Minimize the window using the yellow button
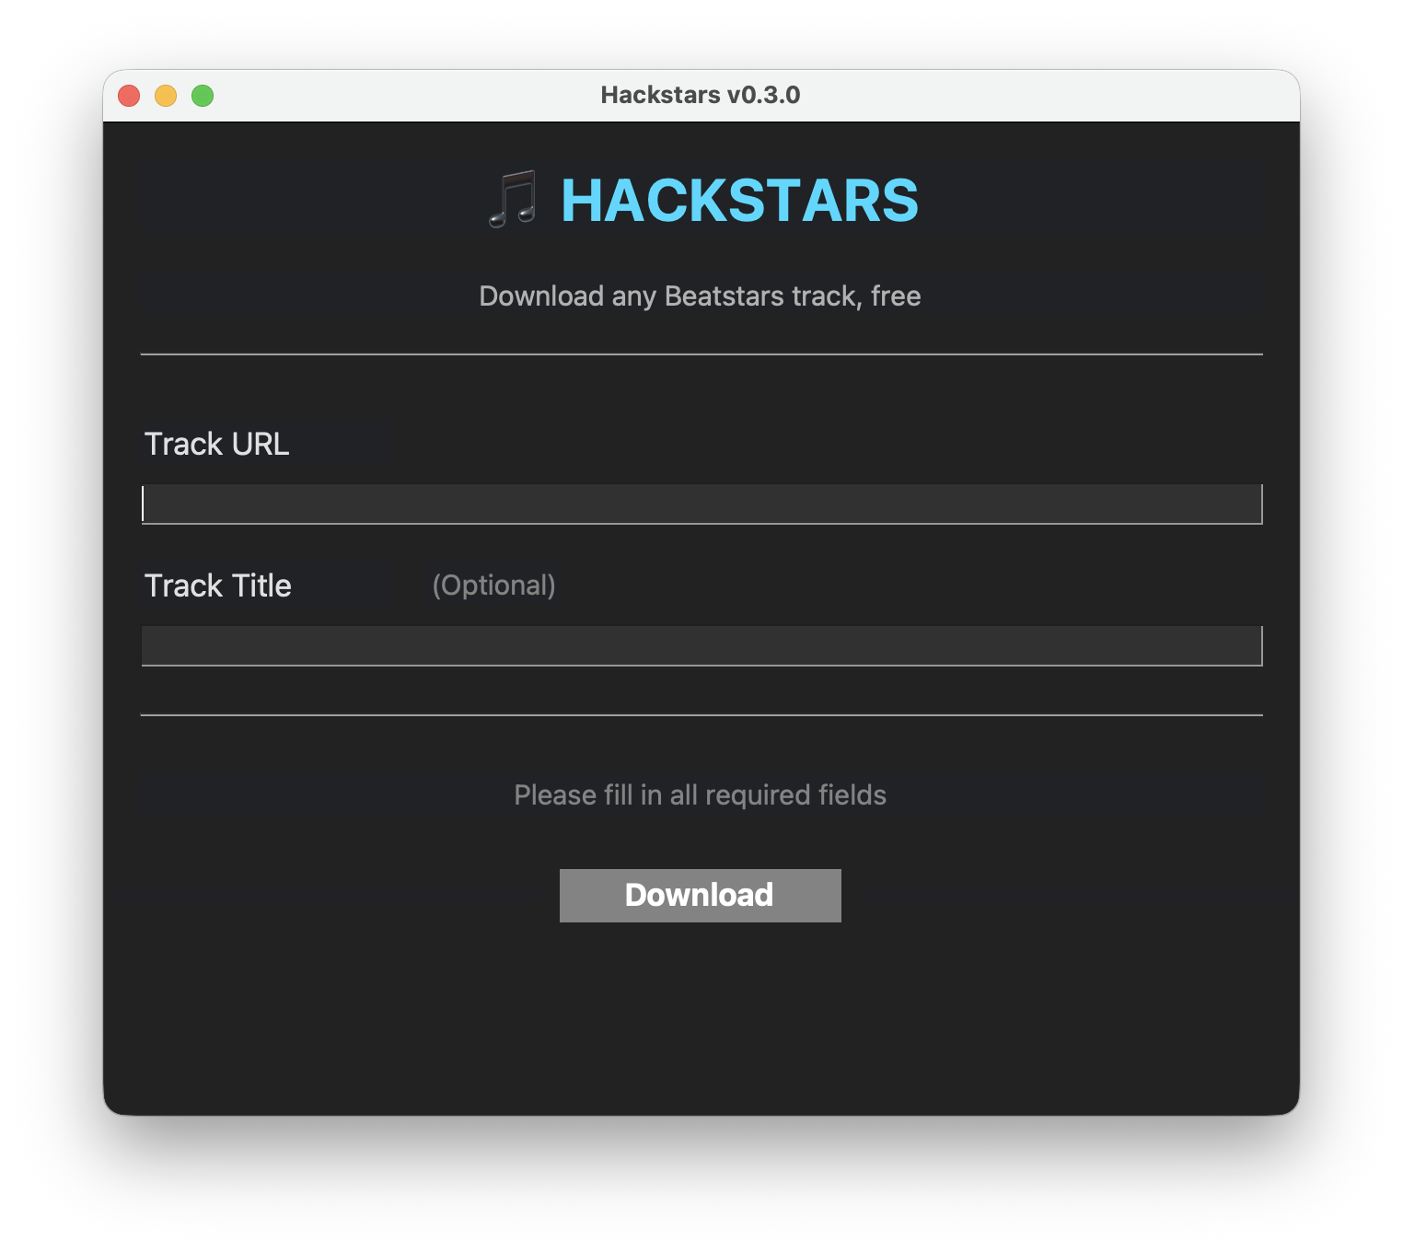The image size is (1403, 1252). pos(166,96)
